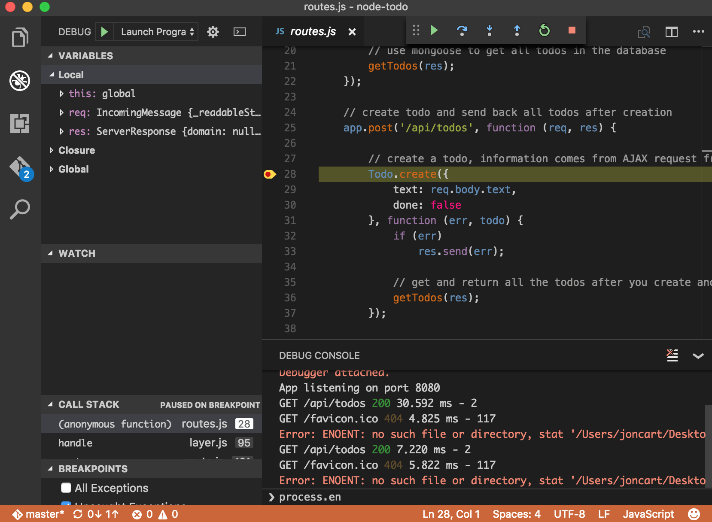Toggle the breakpoint on line 28
Screen dimensions: 712x522
point(270,174)
